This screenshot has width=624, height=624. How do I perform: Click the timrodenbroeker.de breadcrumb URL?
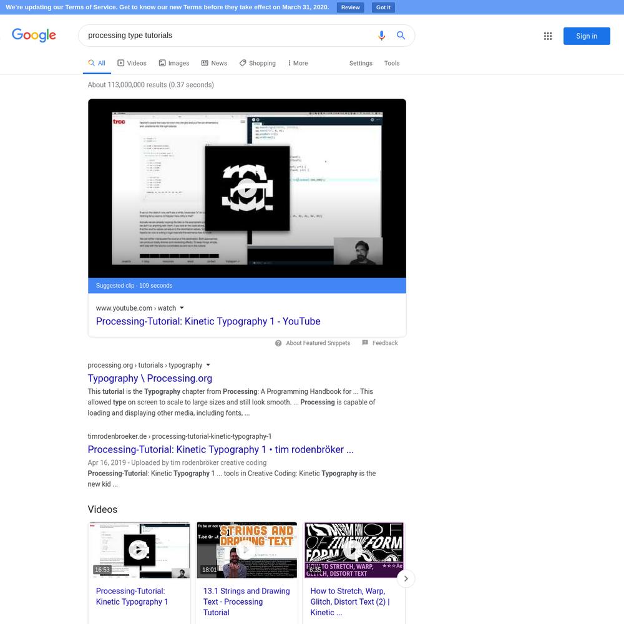(180, 436)
